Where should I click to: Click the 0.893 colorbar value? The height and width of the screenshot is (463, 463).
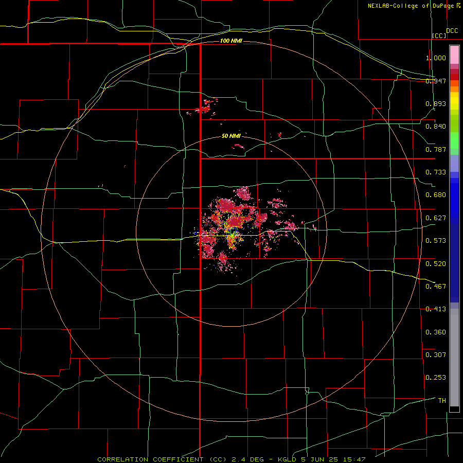pos(436,103)
